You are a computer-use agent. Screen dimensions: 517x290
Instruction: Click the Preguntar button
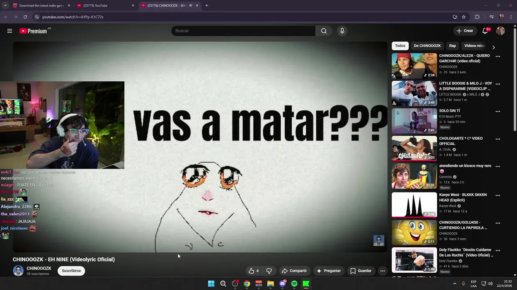tap(328, 271)
